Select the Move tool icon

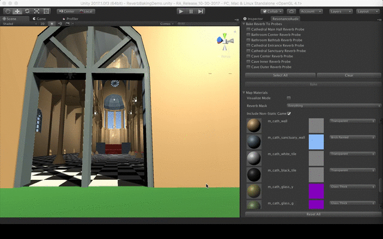pyautogui.click(x=17, y=11)
